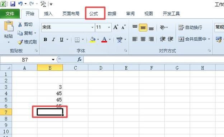Expand the 粘贴 dropdown arrow
Viewport: 224px width, 137px height.
click(9, 42)
